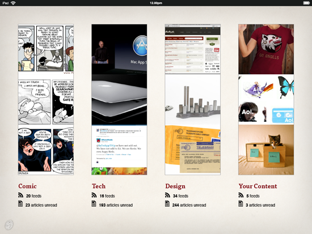Open the colored hooded-figure comic thumbnail

46,151
